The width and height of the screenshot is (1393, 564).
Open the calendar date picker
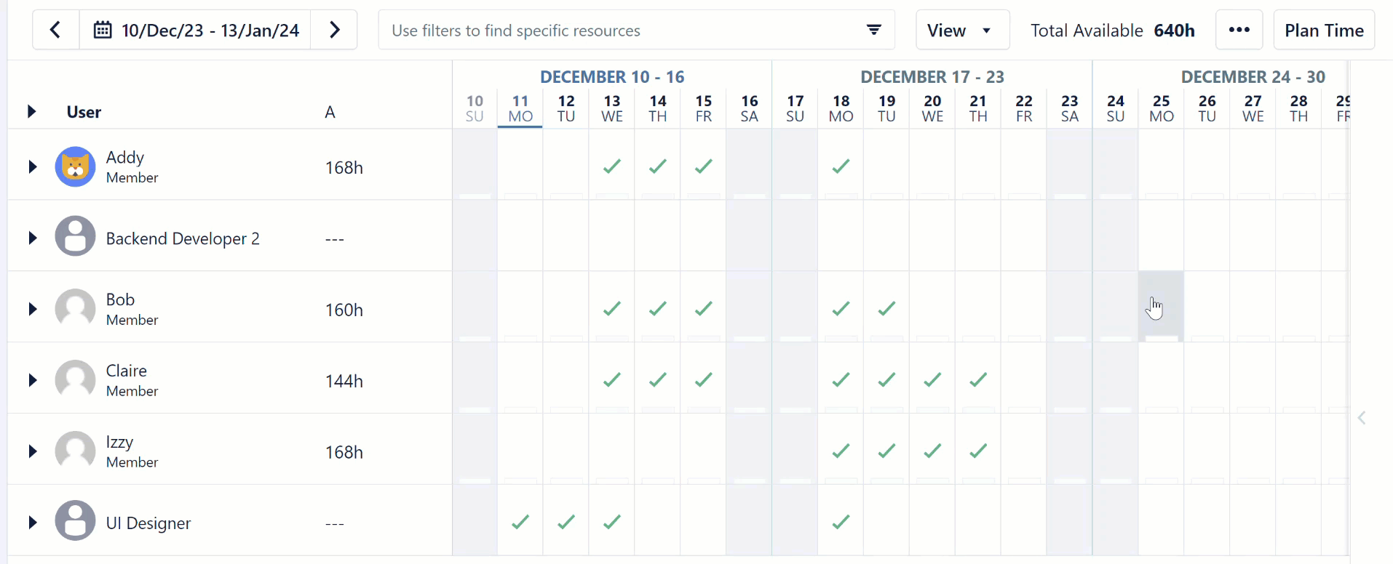(102, 30)
